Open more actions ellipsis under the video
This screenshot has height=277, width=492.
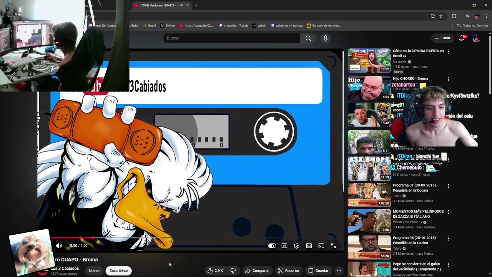[339, 271]
